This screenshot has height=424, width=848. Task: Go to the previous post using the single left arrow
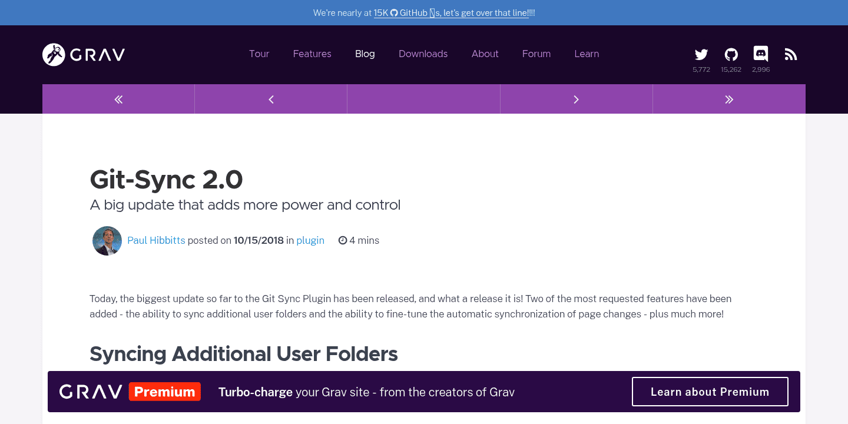(270, 99)
